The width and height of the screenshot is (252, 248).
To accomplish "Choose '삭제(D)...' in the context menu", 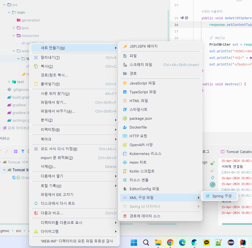I will [x=74, y=167].
